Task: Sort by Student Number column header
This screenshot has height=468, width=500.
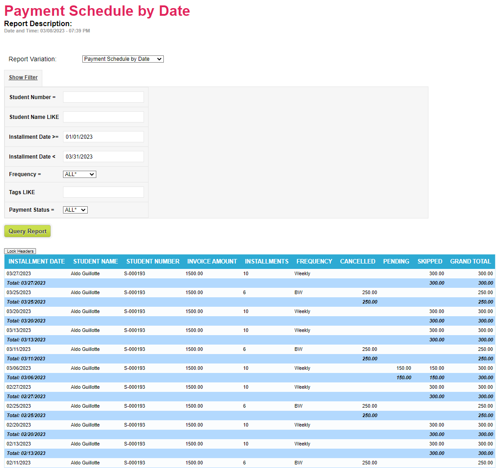Action: pyautogui.click(x=153, y=261)
